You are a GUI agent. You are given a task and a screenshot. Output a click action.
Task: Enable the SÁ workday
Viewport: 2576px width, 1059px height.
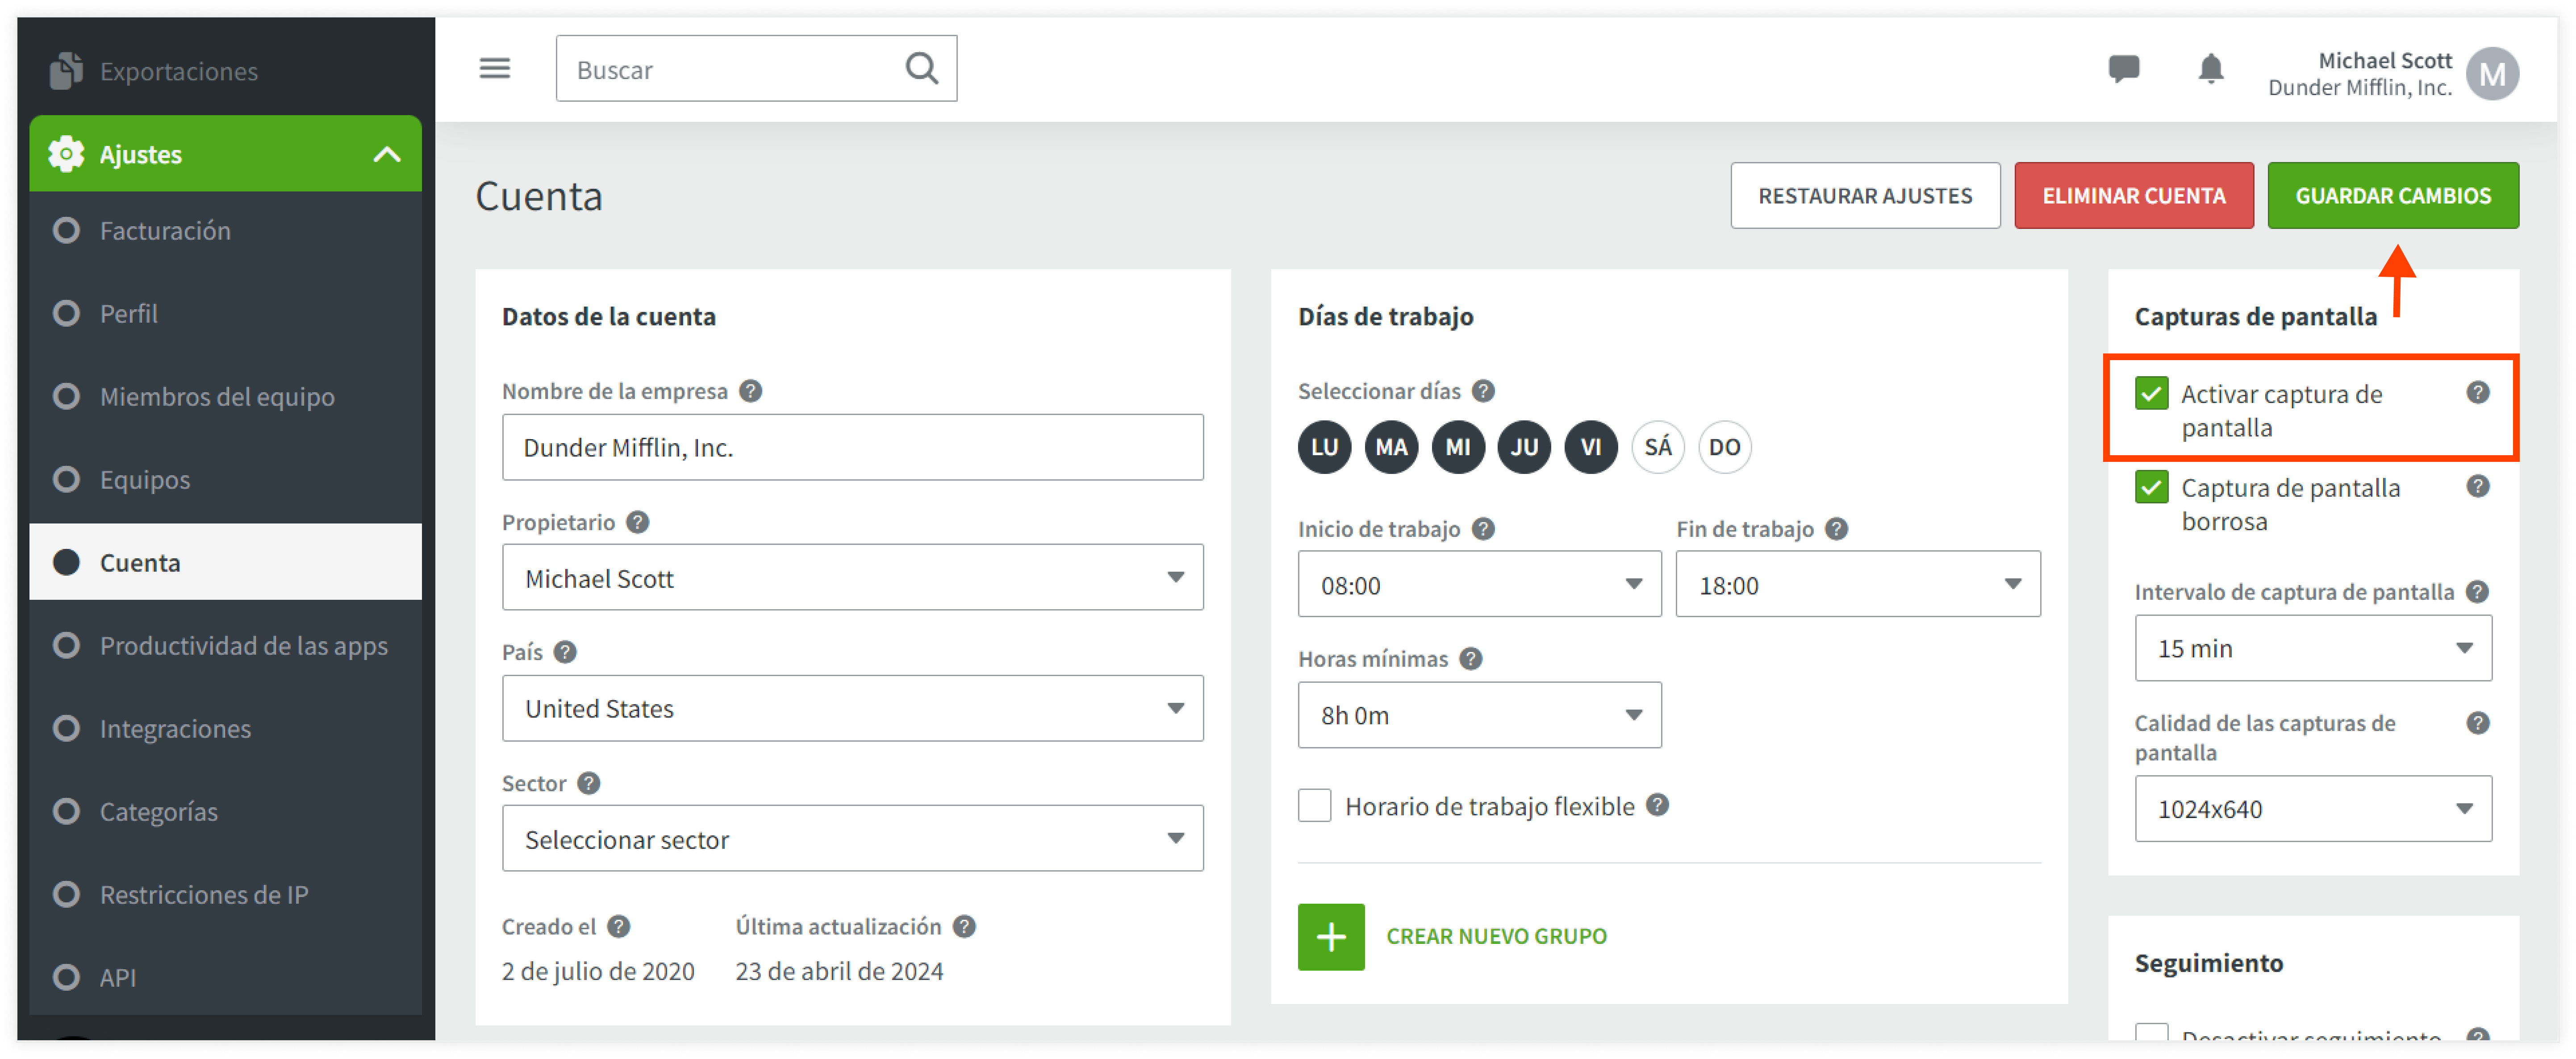(x=1657, y=447)
